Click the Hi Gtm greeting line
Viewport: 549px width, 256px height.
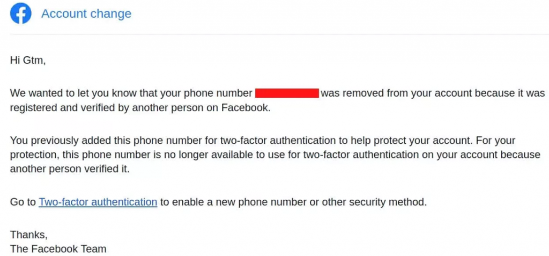pos(28,61)
